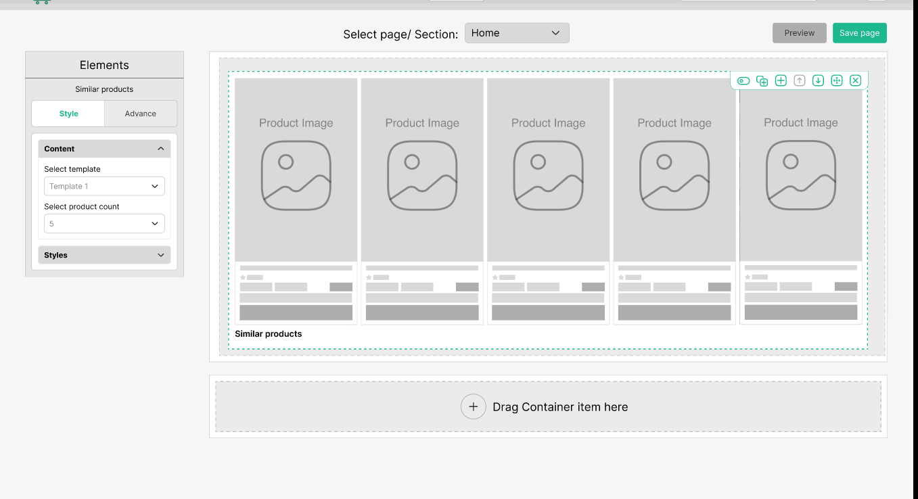918x499 pixels.
Task: Click the add element plus icon
Action: click(x=781, y=80)
